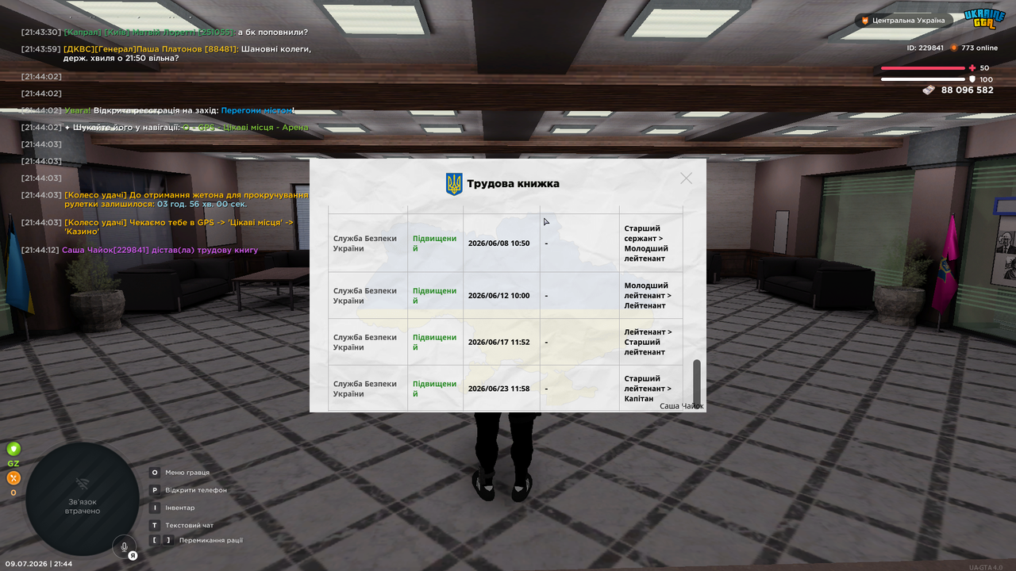1016x571 pixels.
Task: Open Меню гравця hint label
Action: 187,473
